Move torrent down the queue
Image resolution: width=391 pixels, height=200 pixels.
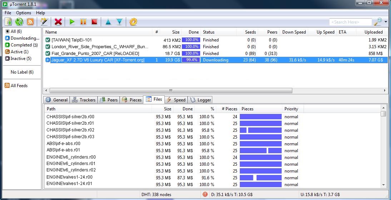pyautogui.click(x=119, y=22)
